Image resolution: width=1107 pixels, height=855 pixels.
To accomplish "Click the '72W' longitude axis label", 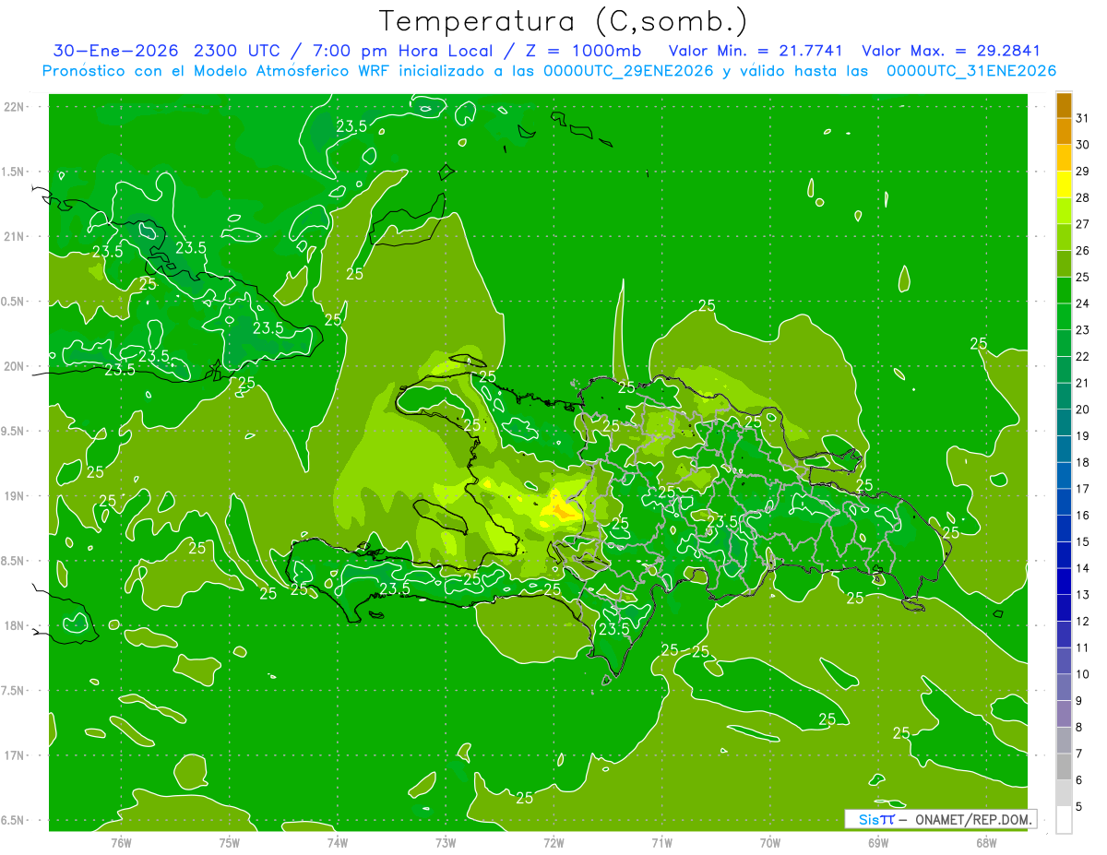I will 553,841.
